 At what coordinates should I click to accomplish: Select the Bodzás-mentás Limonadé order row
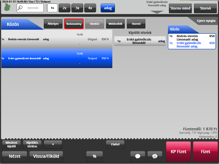pos(56,39)
